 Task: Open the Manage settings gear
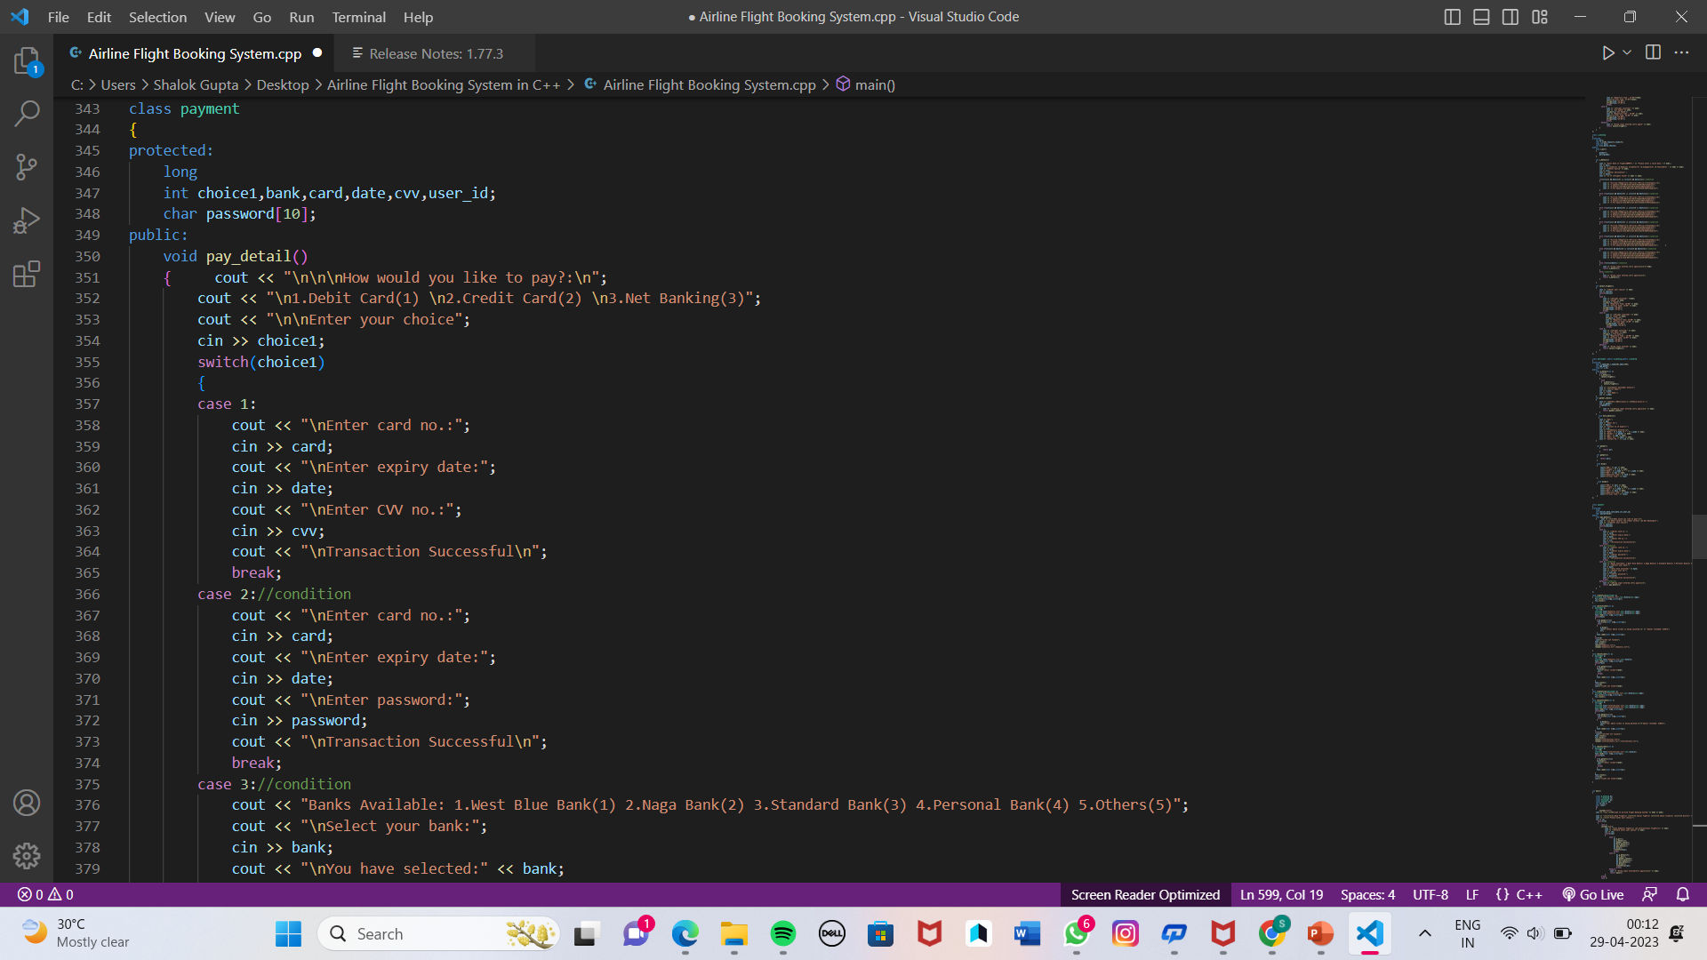(27, 855)
